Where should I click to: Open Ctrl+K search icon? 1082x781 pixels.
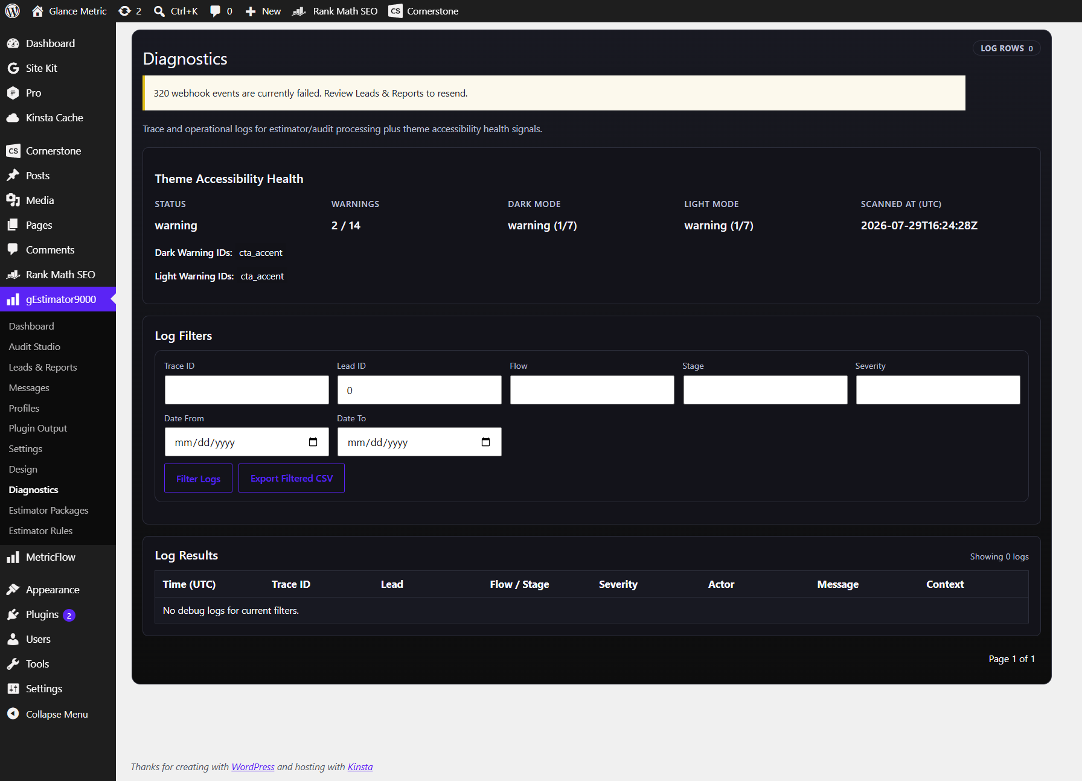click(159, 11)
